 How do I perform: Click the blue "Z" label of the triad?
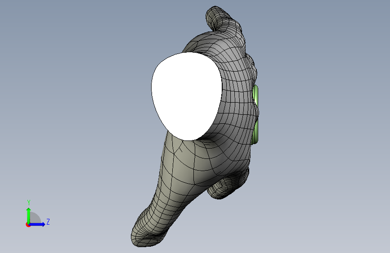click(48, 221)
